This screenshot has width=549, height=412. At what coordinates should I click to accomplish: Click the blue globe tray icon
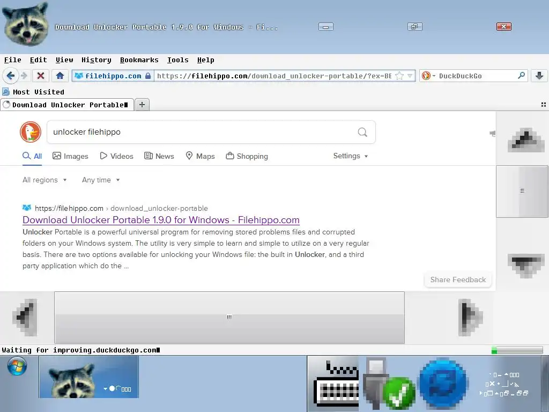tap(443, 383)
